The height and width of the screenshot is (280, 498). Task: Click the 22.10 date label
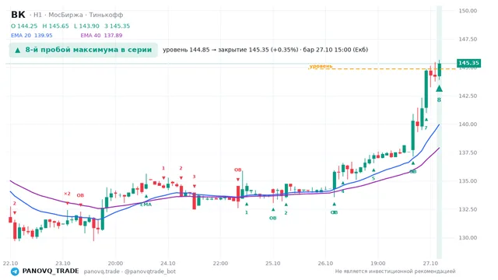point(10,263)
